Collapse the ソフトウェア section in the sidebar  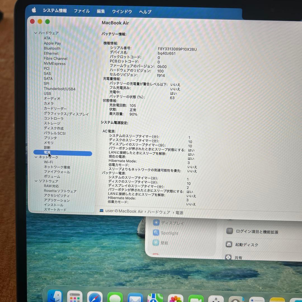(x=36, y=181)
